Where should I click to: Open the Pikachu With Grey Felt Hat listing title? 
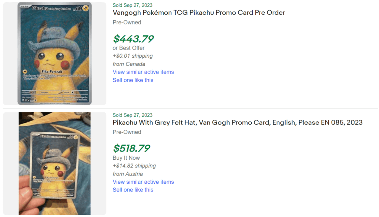click(x=237, y=122)
